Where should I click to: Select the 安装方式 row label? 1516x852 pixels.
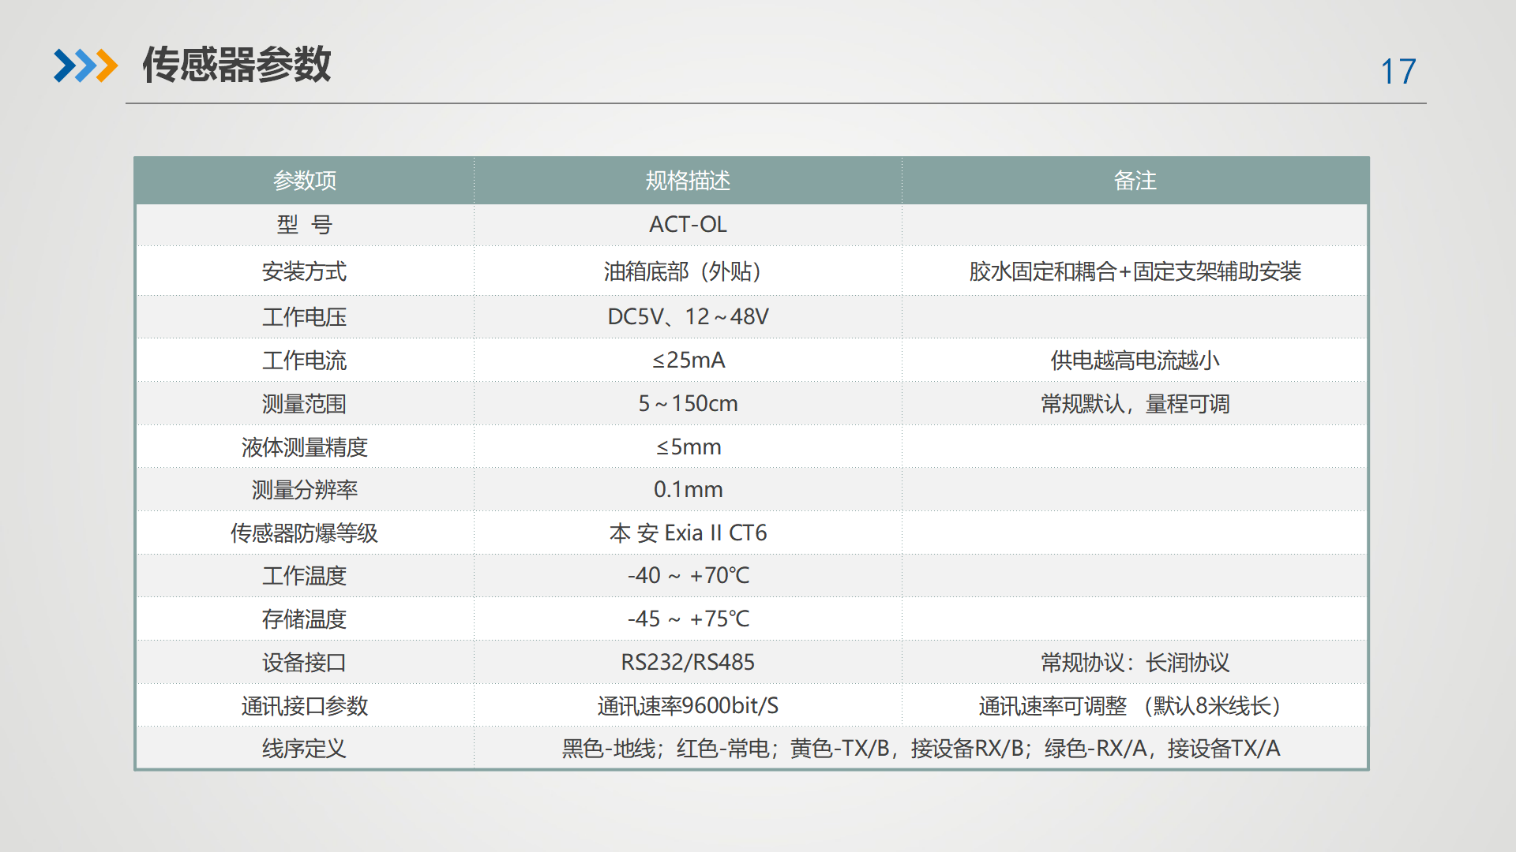(305, 271)
